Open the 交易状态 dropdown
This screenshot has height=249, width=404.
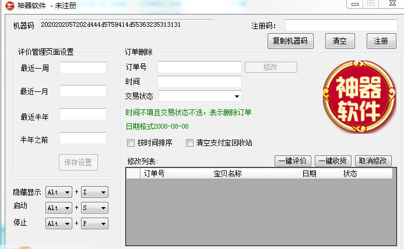200,96
